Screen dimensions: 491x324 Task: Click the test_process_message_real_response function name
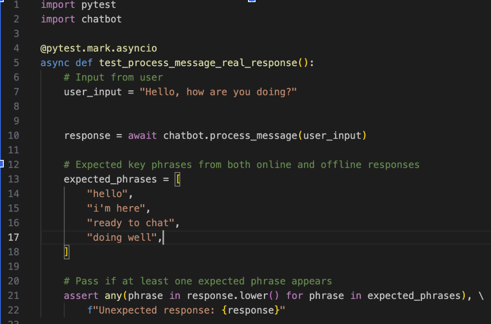[x=198, y=63]
